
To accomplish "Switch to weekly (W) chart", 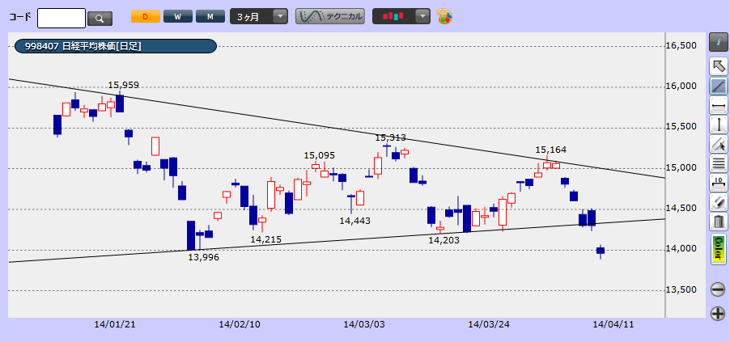I will (177, 17).
